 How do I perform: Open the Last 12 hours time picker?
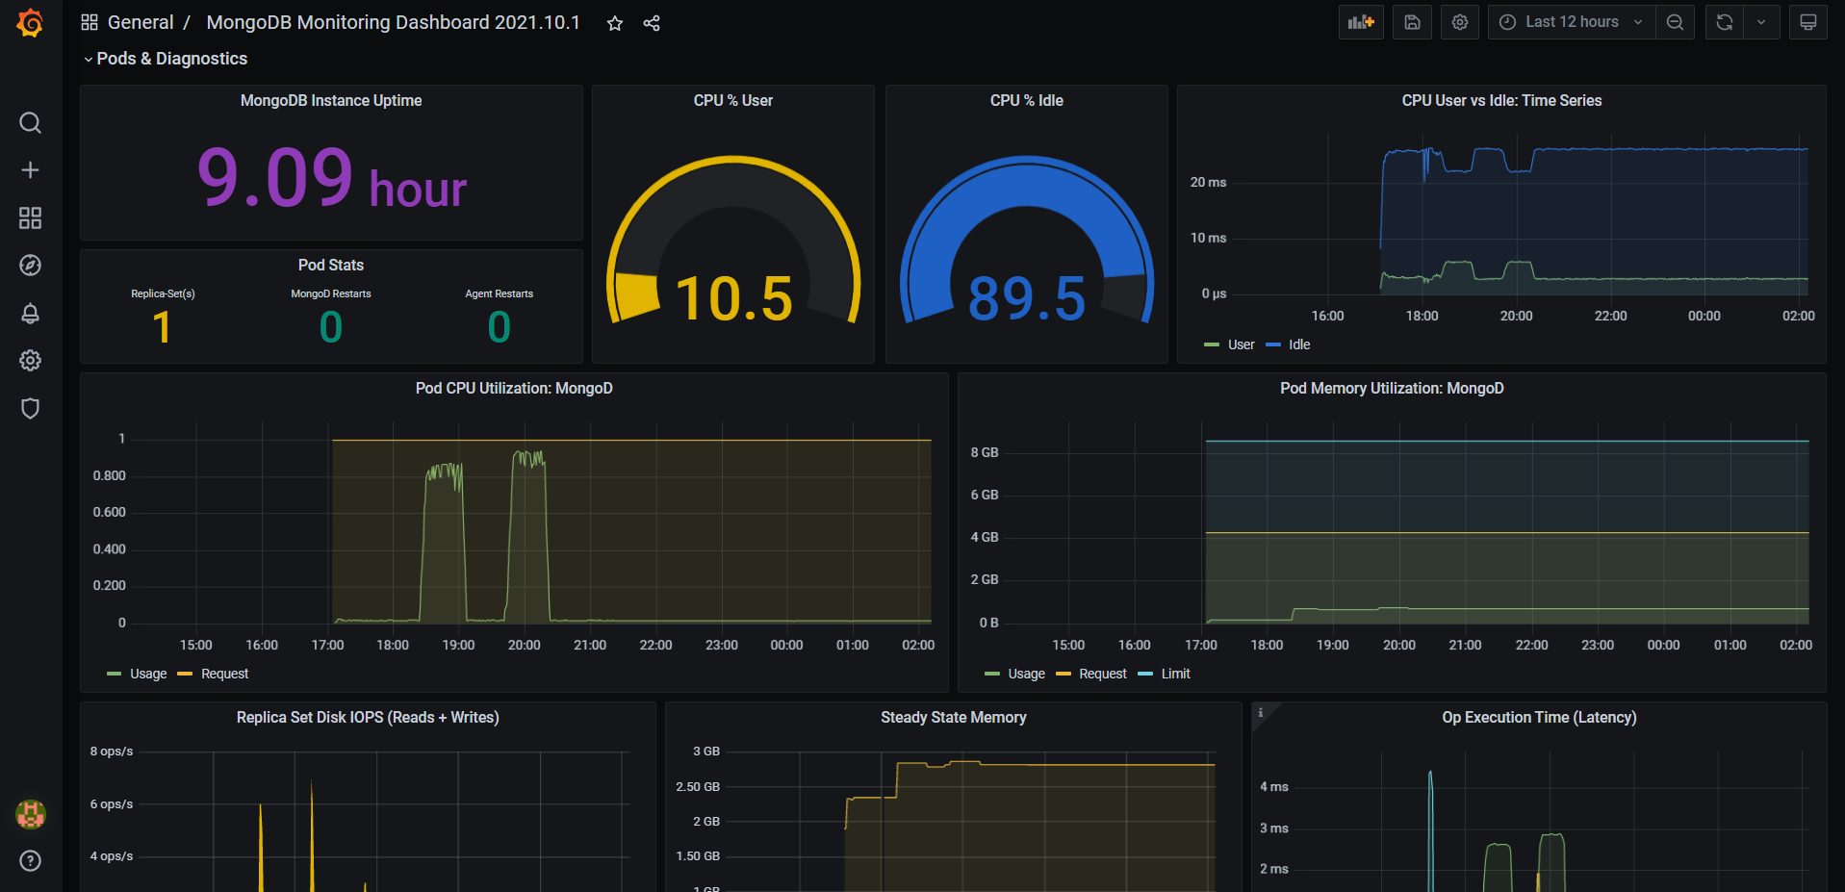click(1572, 22)
